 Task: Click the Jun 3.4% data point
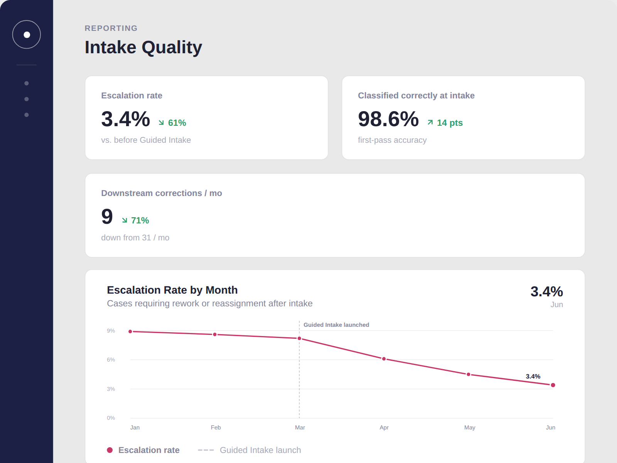coord(553,385)
